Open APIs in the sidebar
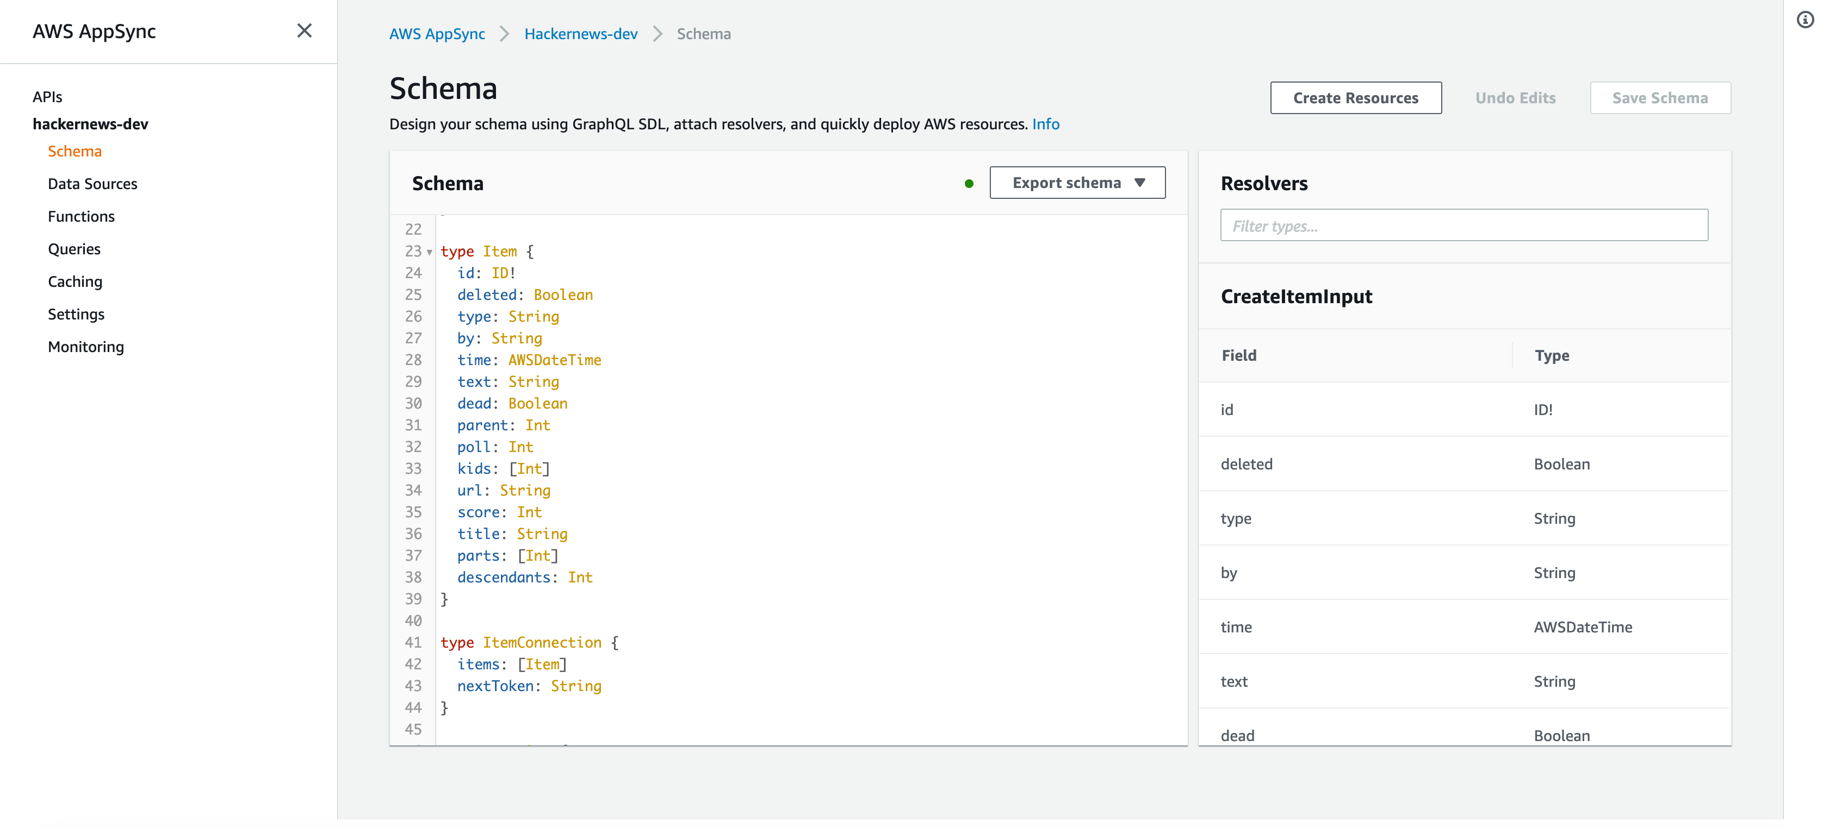 coord(47,97)
